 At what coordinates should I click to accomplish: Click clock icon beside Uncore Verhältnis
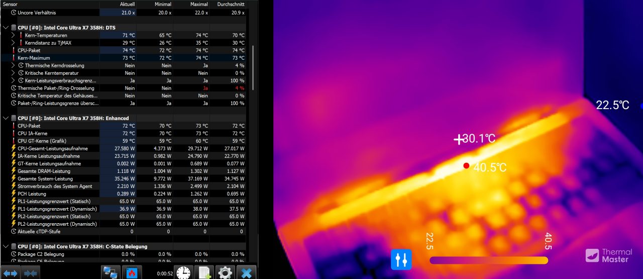coord(14,12)
